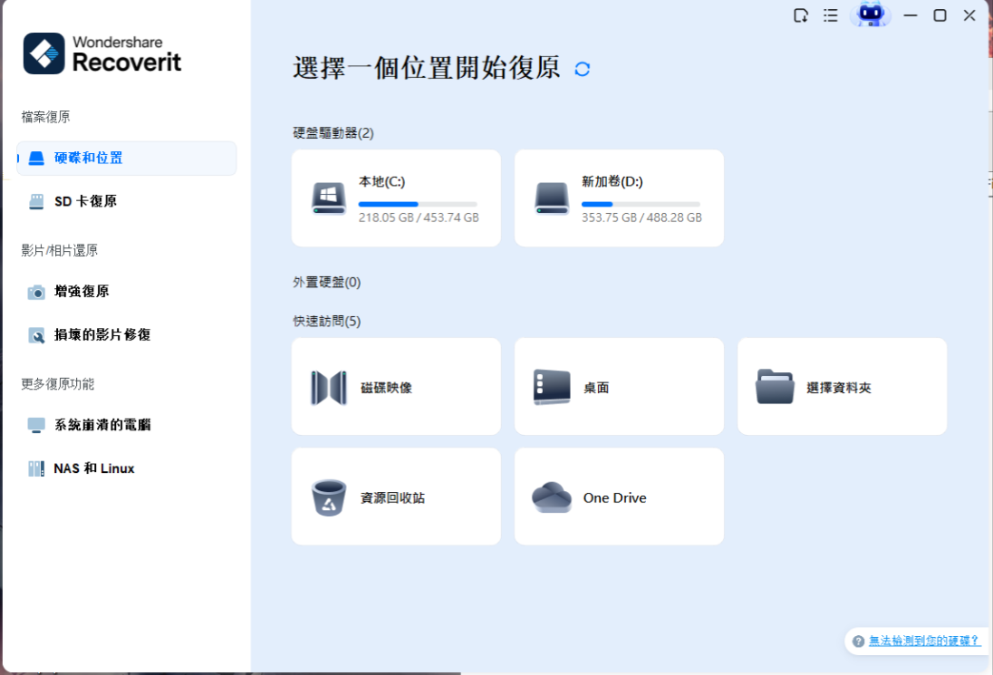This screenshot has height=675, width=993.
Task: Click the NAS server icon
Action: [36, 468]
